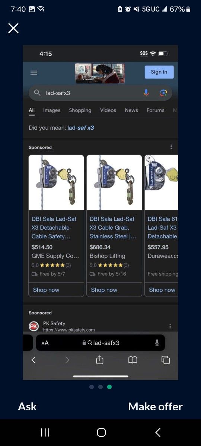Open Safari bookmarks book icon
This screenshot has width=201, height=446.
pos(133,360)
